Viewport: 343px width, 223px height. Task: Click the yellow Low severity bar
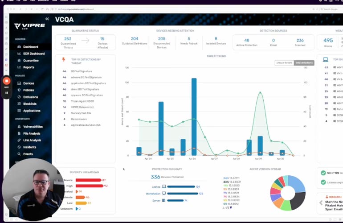tap(82, 203)
